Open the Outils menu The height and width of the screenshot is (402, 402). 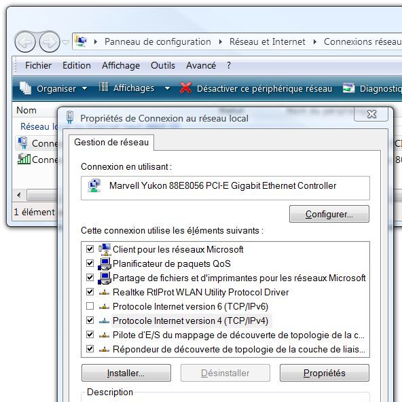tap(163, 66)
